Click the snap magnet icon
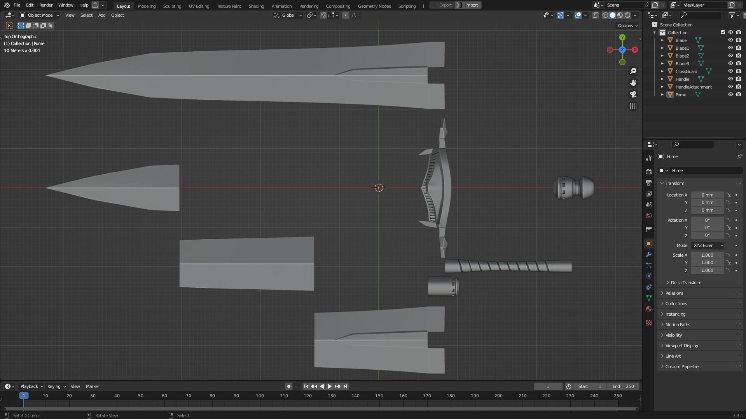Viewport: 746px width, 419px height. (x=323, y=15)
